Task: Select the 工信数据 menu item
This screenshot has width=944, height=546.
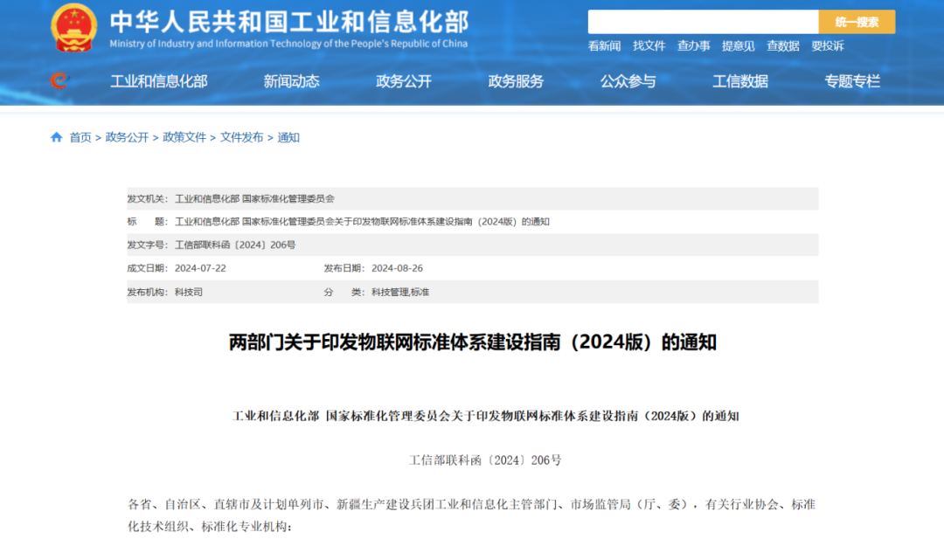Action: pos(740,81)
